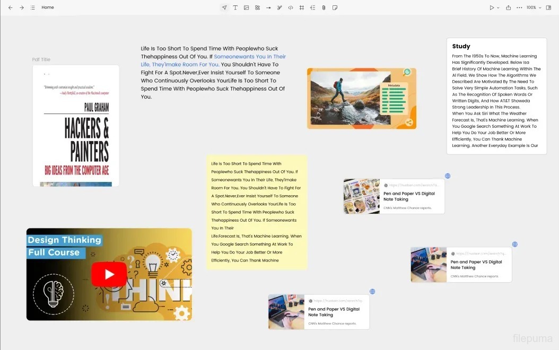
Task: Select the Image insert tool
Action: (246, 7)
